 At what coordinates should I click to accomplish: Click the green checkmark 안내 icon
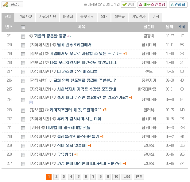click(x=125, y=5)
